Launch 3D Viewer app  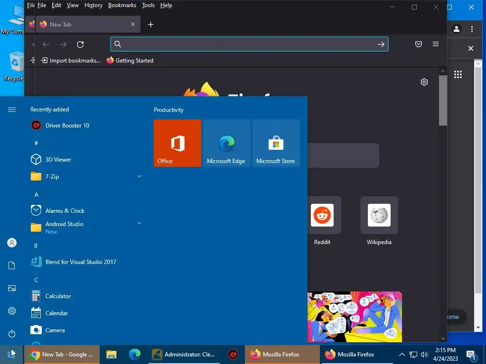(86, 159)
